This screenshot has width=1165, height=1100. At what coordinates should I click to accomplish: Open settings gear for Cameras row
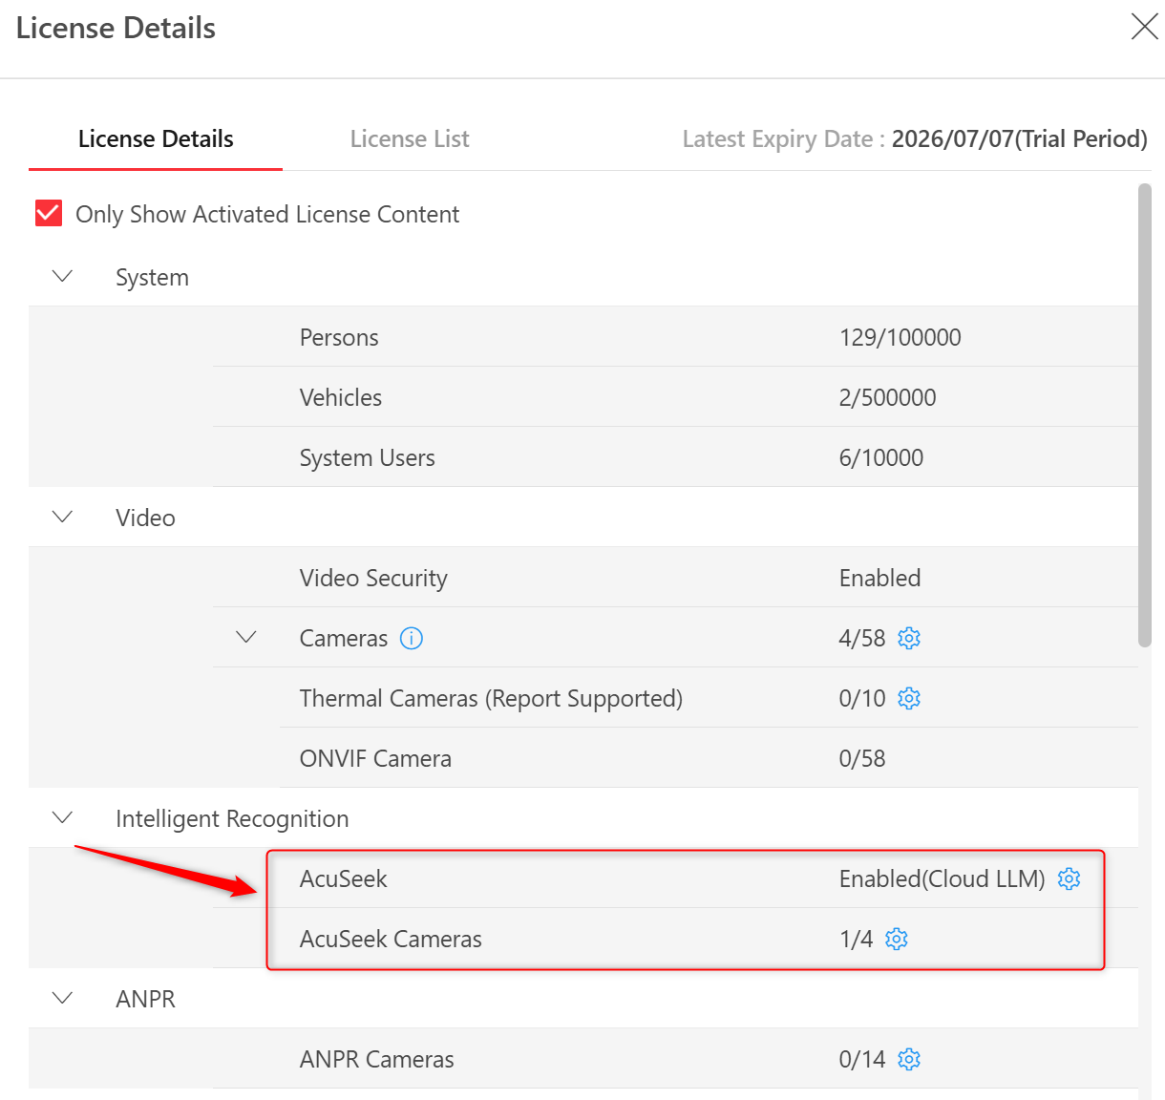(909, 638)
